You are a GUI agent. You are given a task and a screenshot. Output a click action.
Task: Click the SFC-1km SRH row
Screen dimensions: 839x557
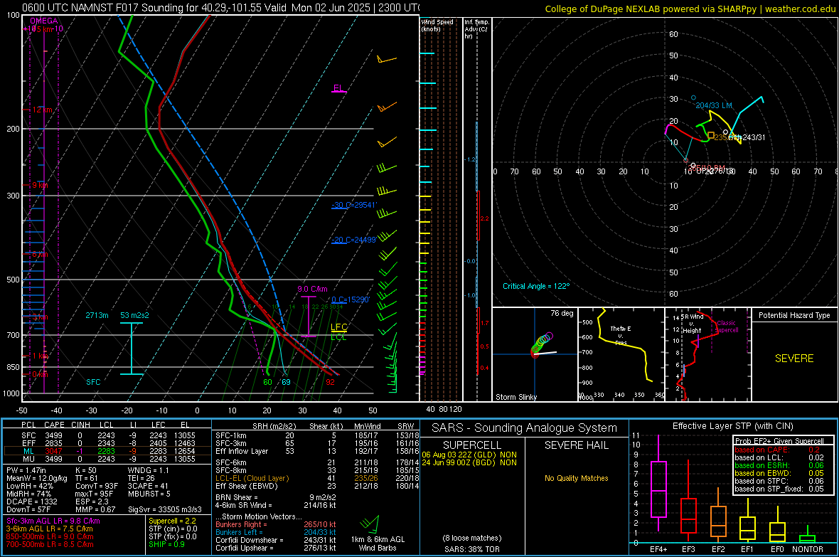tap(316, 435)
